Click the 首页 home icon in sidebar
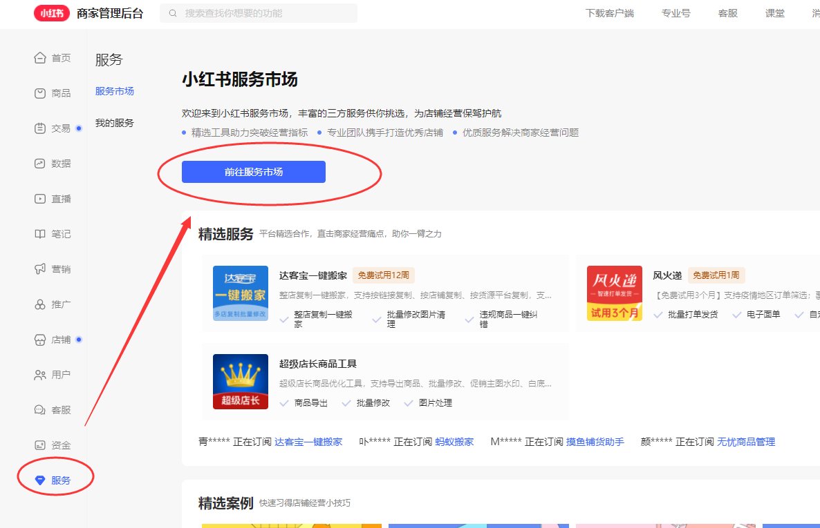 coord(40,58)
